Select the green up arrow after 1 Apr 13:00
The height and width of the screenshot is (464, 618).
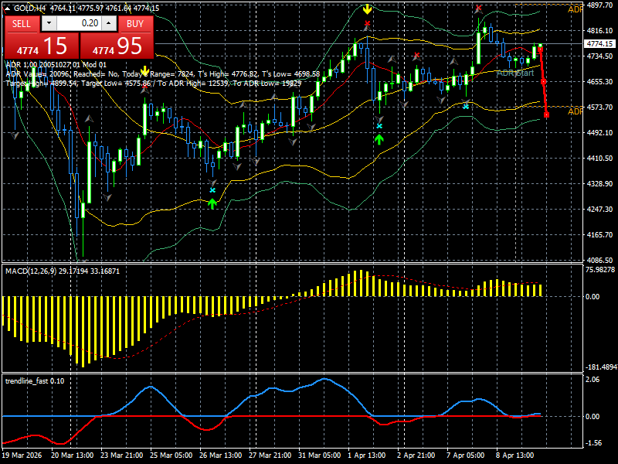pyautogui.click(x=379, y=139)
